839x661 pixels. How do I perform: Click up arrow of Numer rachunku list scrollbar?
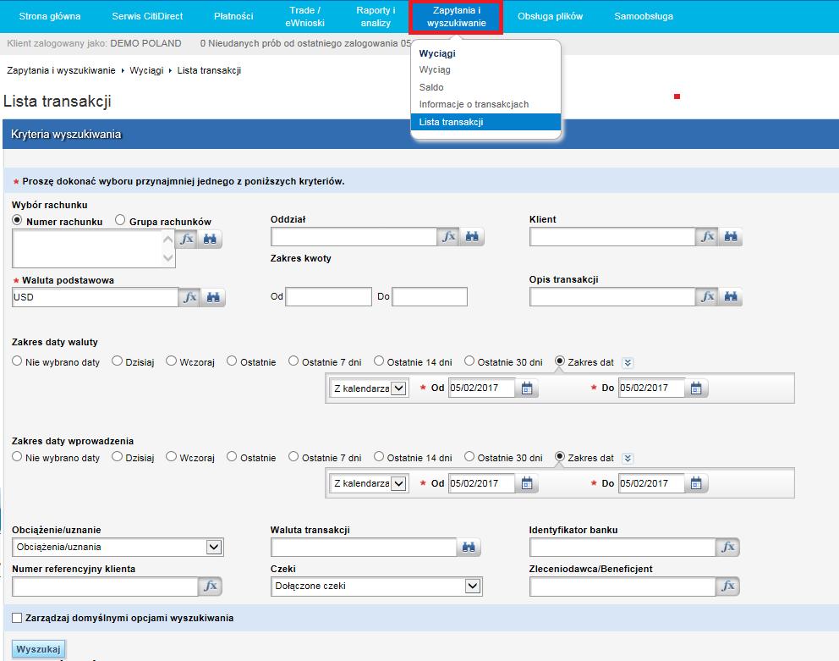tap(168, 239)
